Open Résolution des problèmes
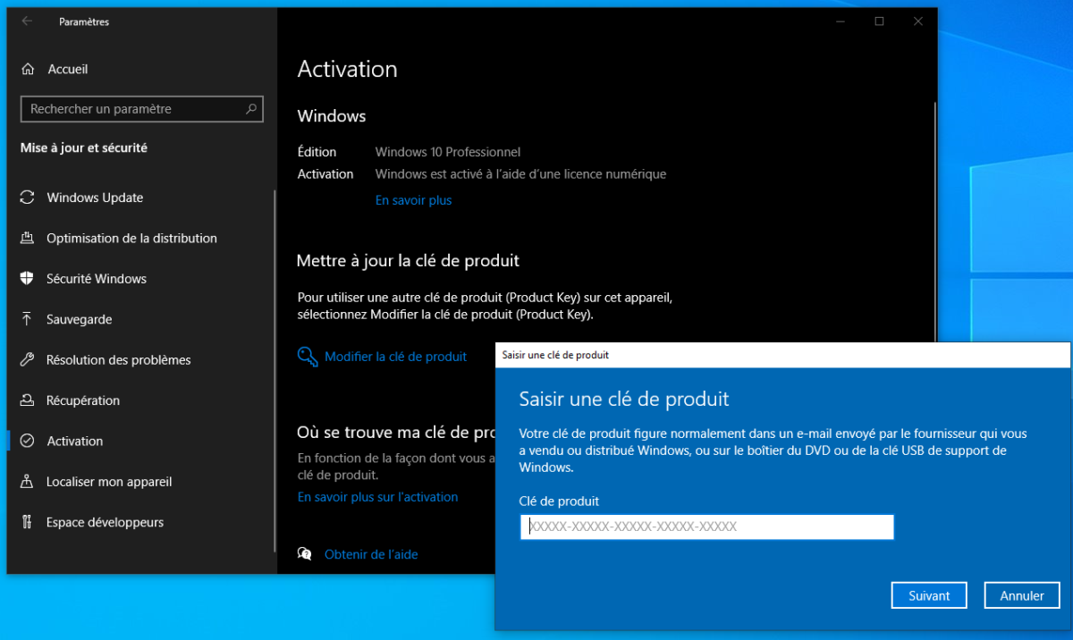Screen dimensions: 1073x640 118,359
